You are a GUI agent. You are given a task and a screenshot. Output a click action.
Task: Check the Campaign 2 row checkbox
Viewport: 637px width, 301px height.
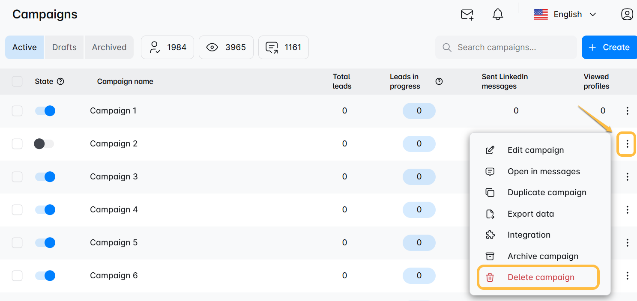click(17, 144)
